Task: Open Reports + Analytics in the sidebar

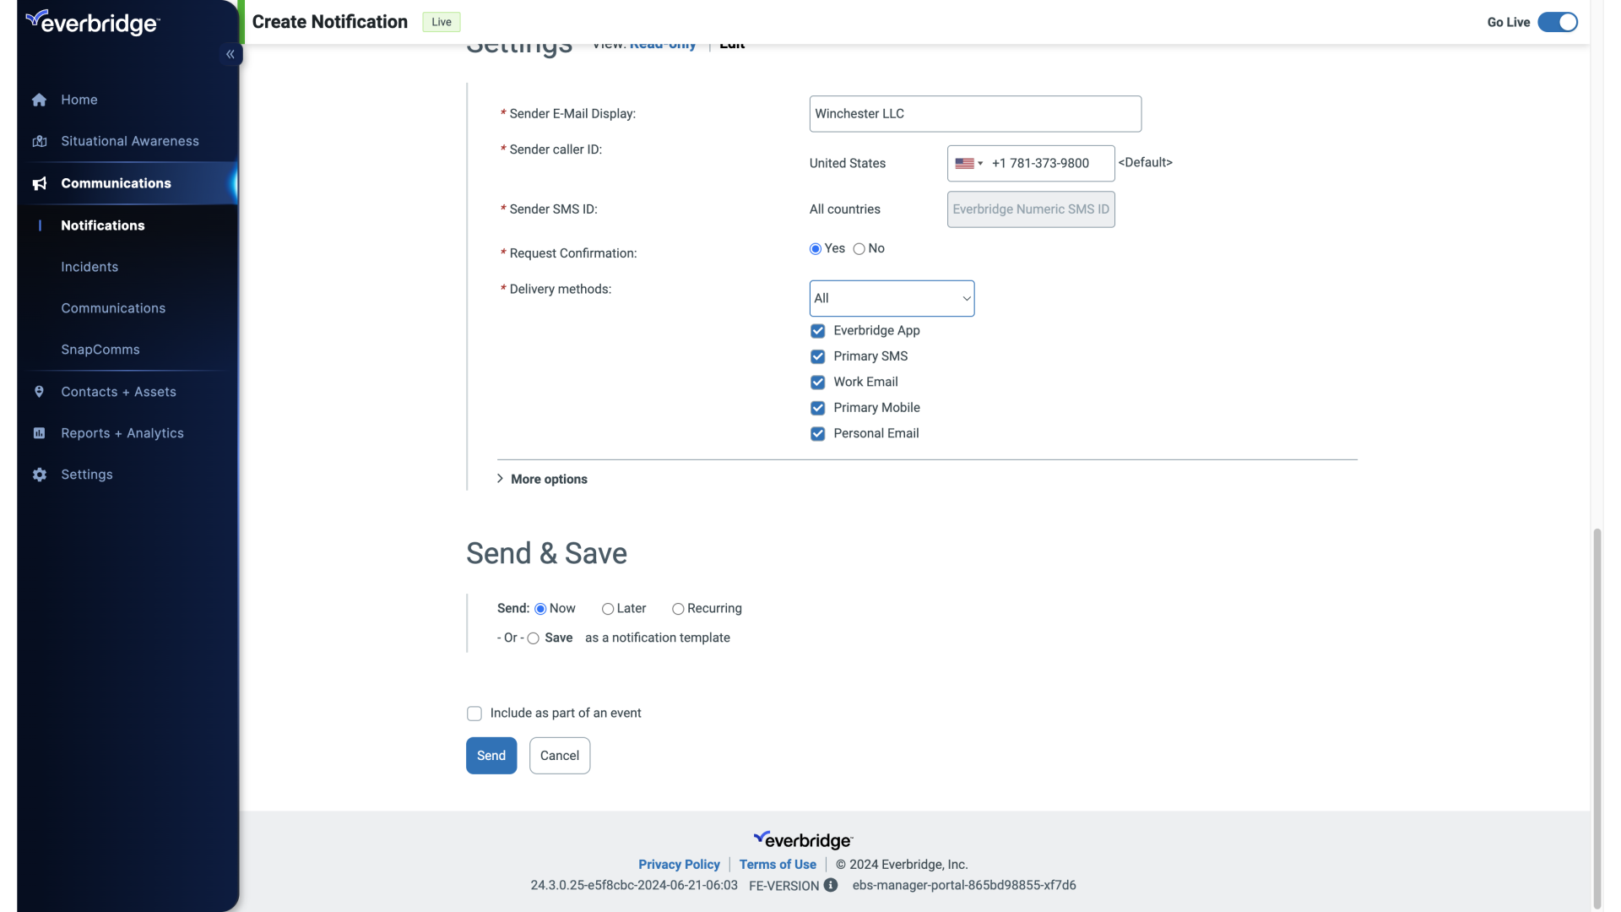Action: [x=39, y=433]
